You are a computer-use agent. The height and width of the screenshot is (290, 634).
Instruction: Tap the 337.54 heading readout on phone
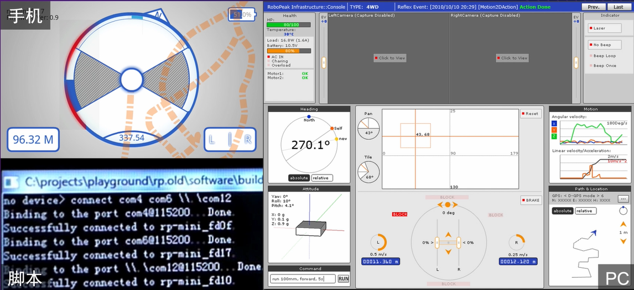[132, 138]
